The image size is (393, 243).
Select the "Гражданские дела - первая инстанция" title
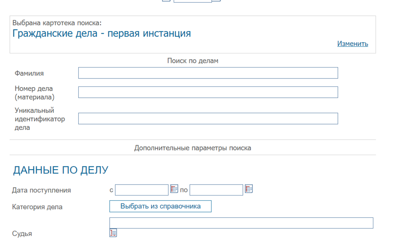101,33
